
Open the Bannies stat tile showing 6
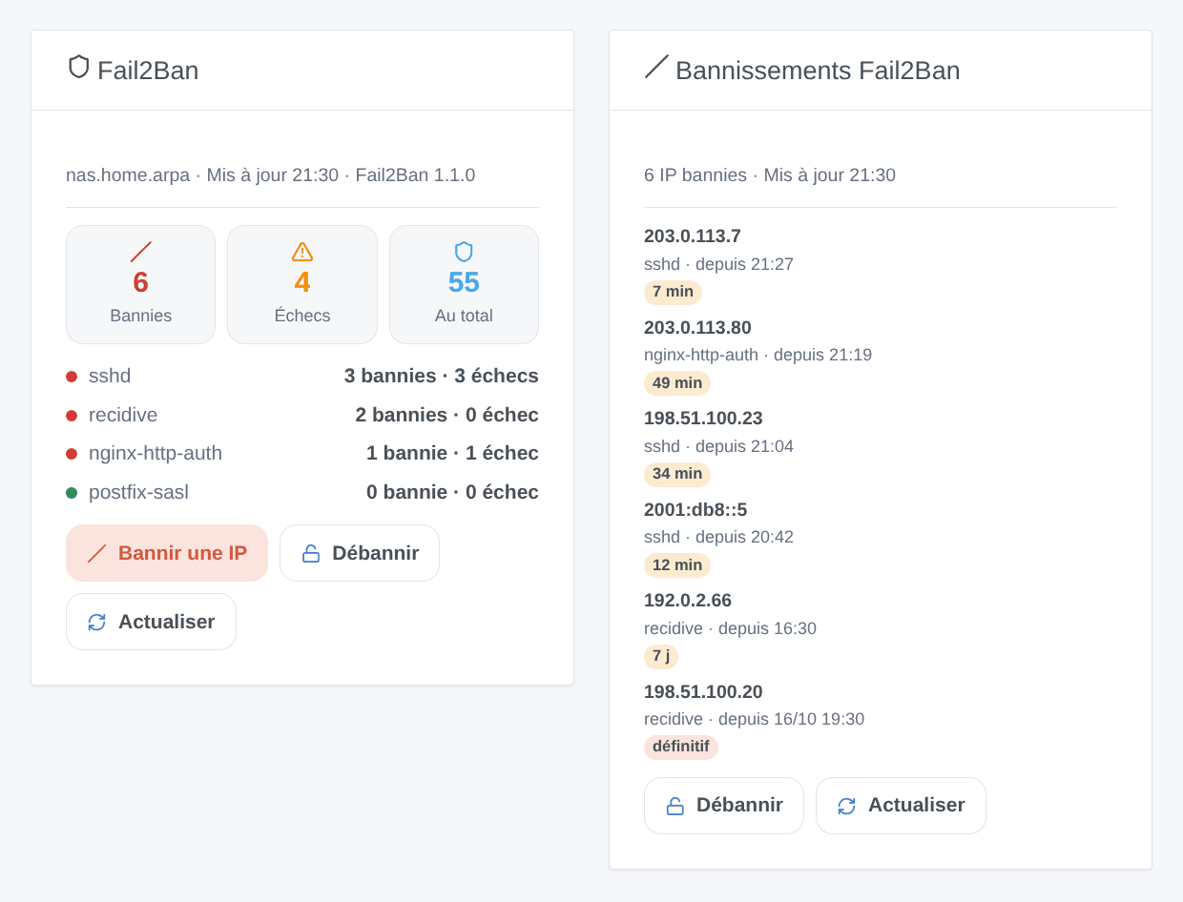(x=141, y=284)
